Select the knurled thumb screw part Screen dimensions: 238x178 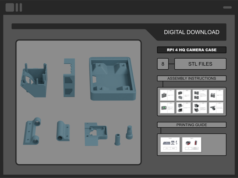[129, 132]
